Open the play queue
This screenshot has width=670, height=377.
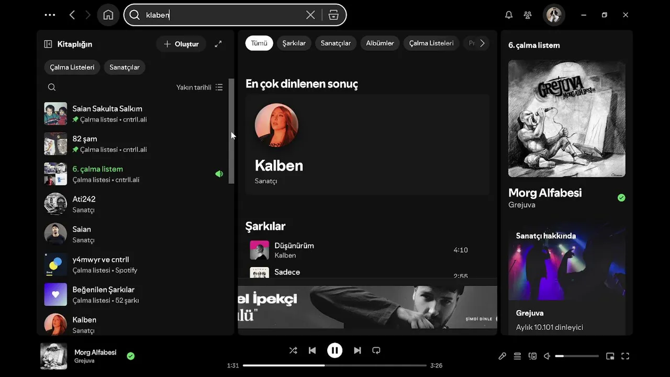(x=517, y=356)
